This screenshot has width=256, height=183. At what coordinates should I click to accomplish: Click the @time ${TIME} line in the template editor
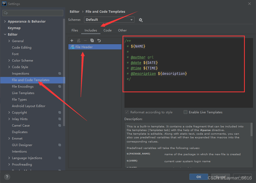point(142,68)
